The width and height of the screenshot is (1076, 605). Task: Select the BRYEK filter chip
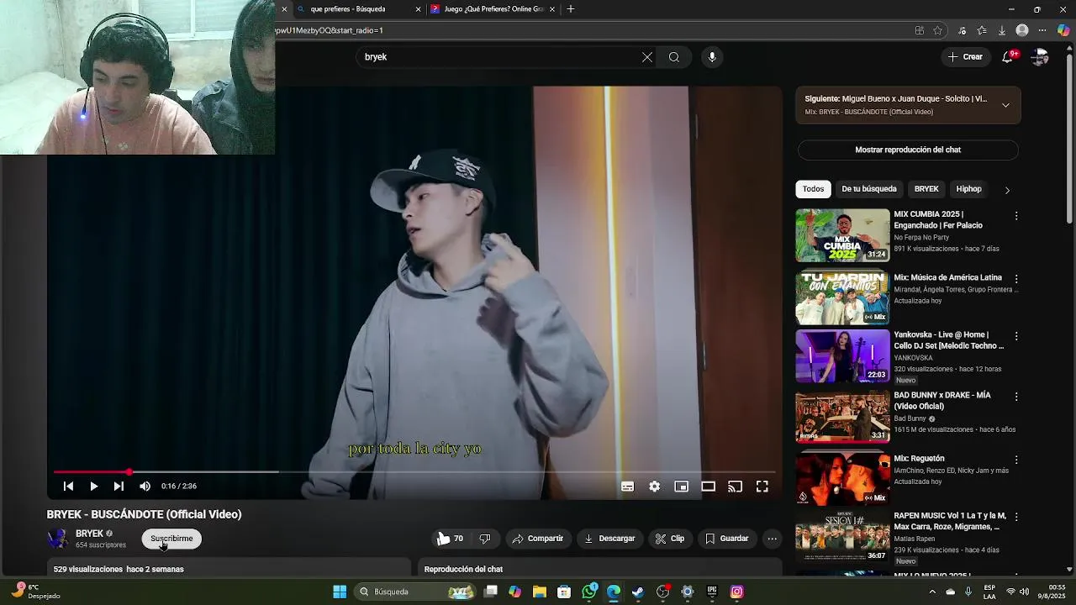pos(926,189)
